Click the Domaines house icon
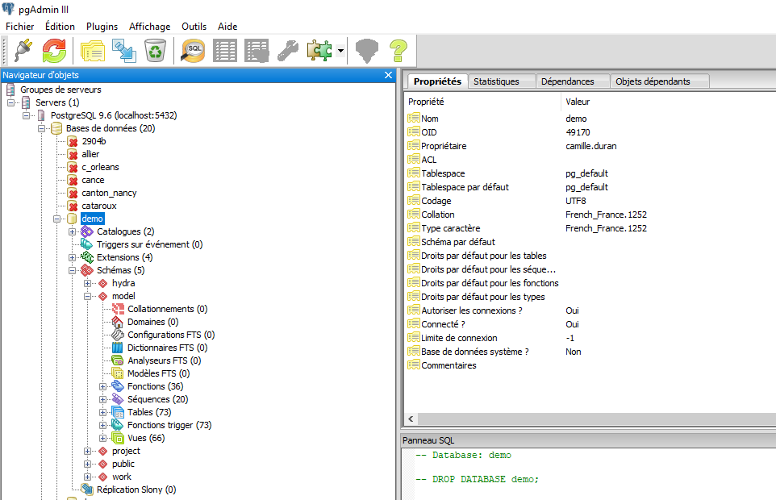Screen dimensions: 776x500 pos(117,322)
